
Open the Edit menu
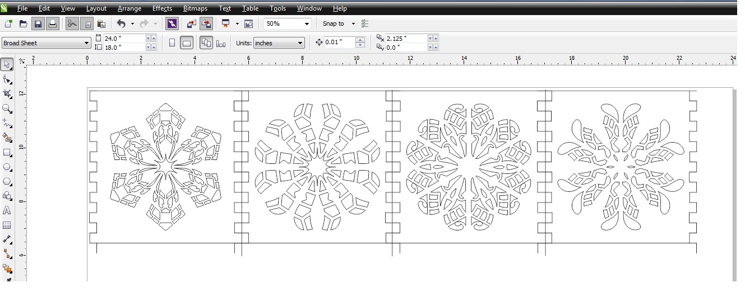[44, 8]
